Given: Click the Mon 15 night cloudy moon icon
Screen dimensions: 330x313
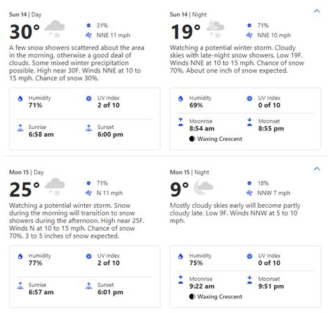Looking at the screenshot, I should pos(203,188).
